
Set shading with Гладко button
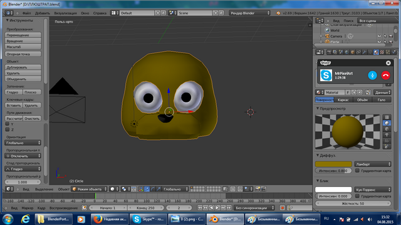[14, 92]
